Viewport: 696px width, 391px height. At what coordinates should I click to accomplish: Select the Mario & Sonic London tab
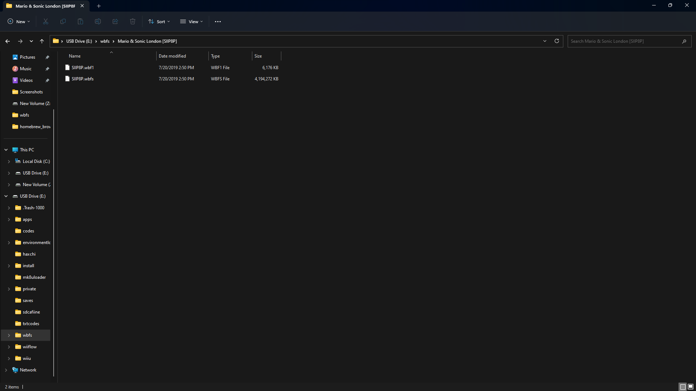tap(45, 6)
